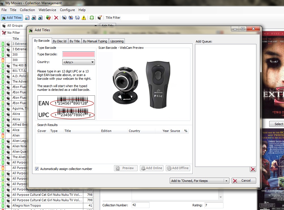The height and width of the screenshot is (210, 284).
Task: Remove item using red X below Add Queue
Action: point(253,169)
